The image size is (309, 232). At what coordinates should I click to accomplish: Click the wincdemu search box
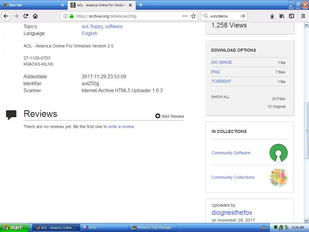(224, 16)
